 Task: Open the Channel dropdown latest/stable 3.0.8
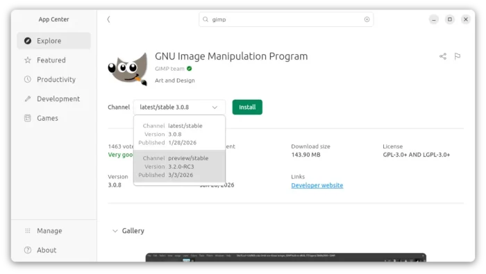click(x=179, y=107)
